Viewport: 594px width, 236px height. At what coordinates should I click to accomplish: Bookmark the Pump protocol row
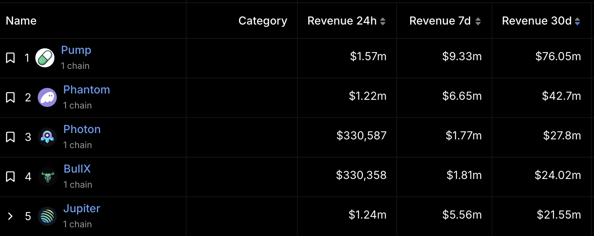(10, 57)
